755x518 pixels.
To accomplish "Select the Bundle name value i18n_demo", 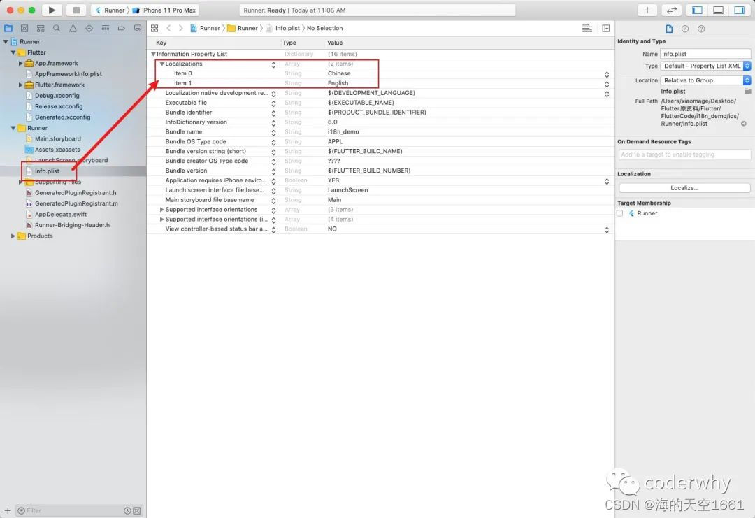I will pyautogui.click(x=343, y=132).
